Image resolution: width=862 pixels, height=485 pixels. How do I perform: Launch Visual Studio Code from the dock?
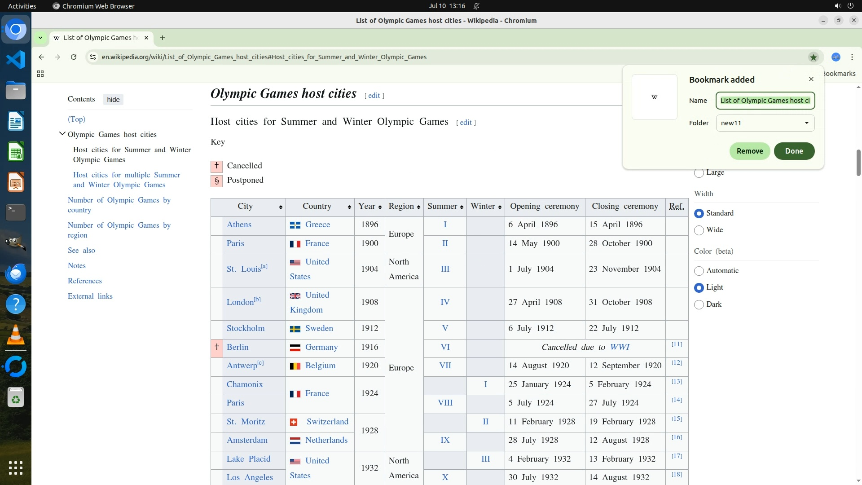pyautogui.click(x=16, y=60)
